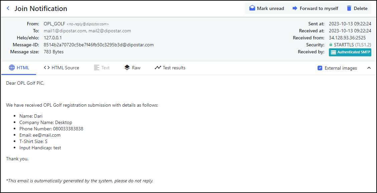
Task: Click the Raw layers icon
Action: tap(127, 68)
